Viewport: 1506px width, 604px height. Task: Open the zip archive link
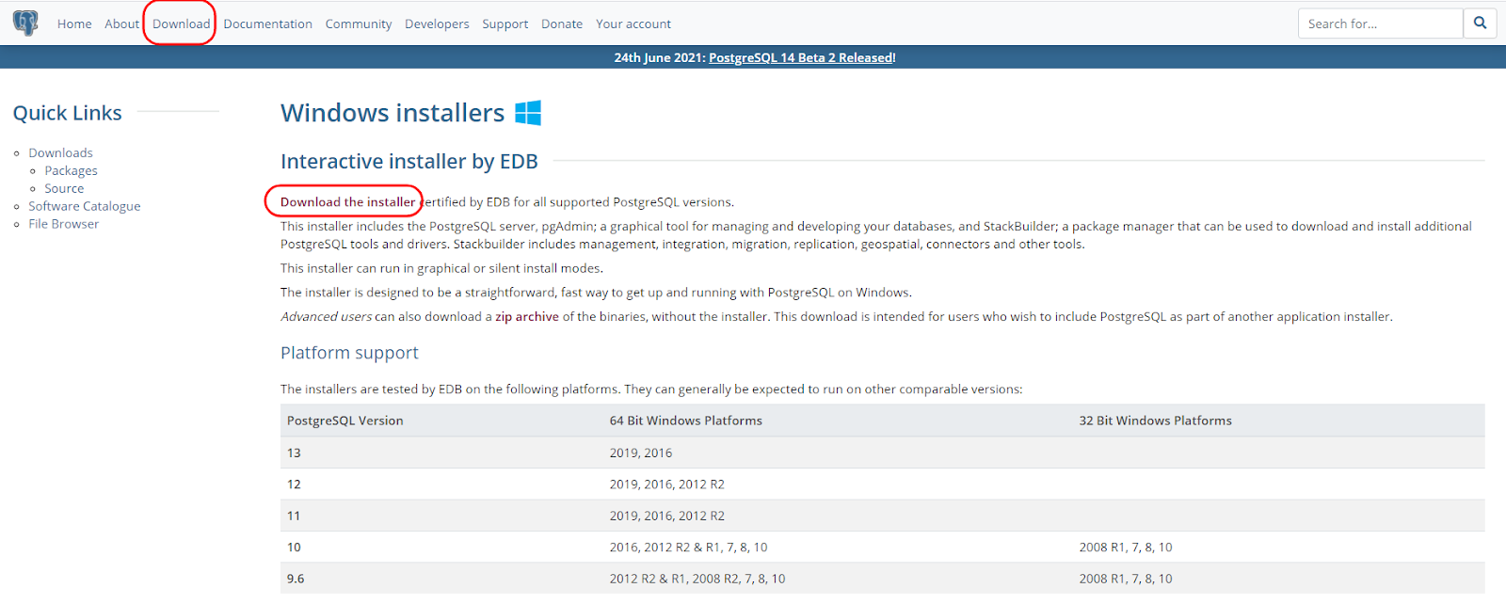pyautogui.click(x=527, y=317)
